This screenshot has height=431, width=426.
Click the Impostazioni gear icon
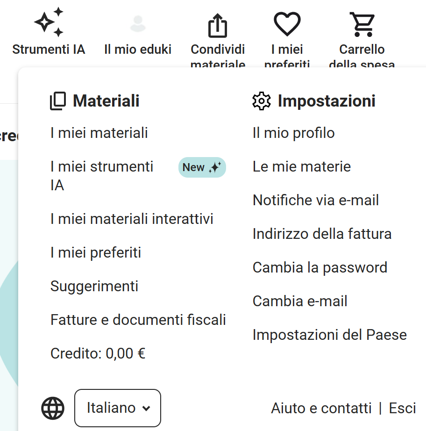click(262, 101)
